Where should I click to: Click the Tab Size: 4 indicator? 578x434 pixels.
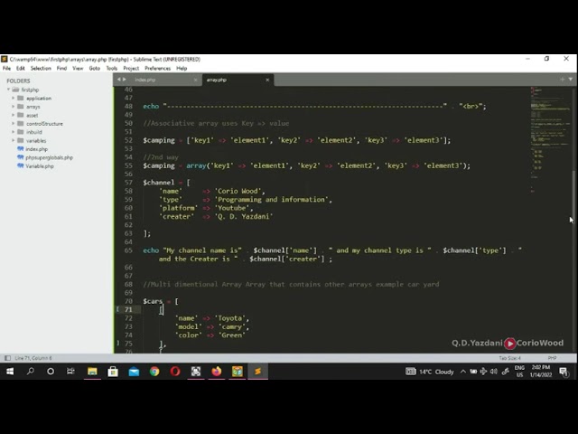509,358
